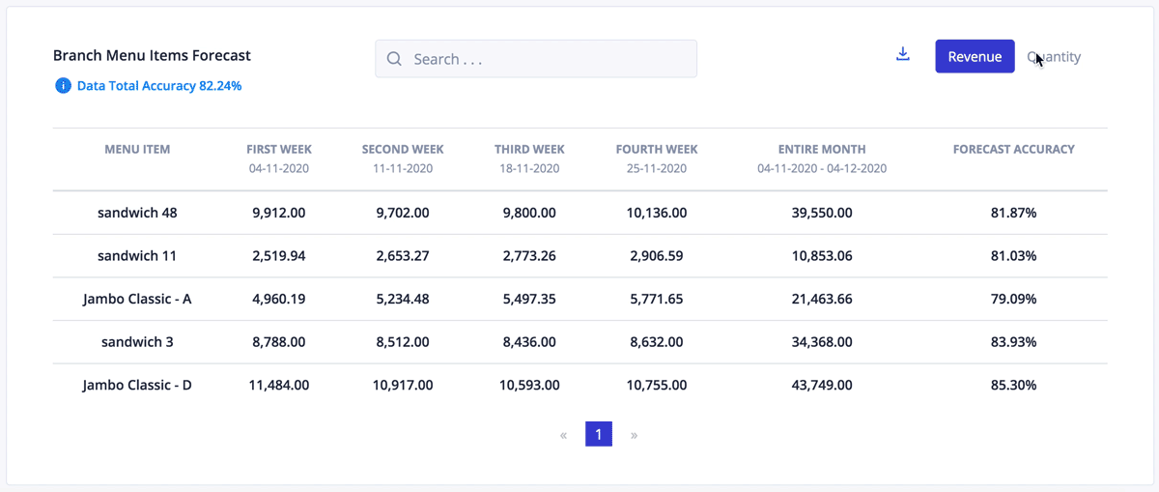1159x492 pixels.
Task: Click first week value 4,960.19
Action: (279, 299)
